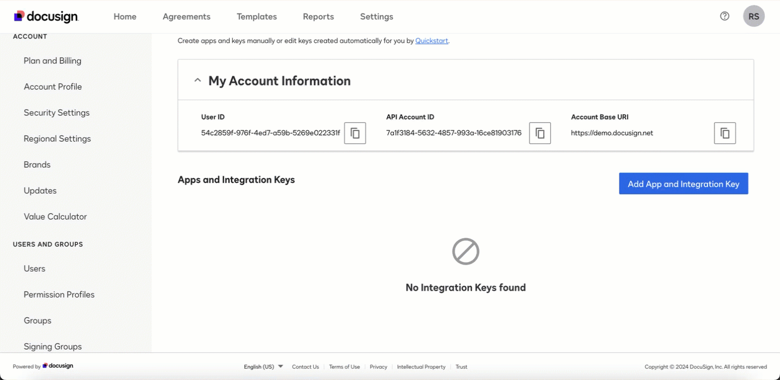This screenshot has width=780, height=380.
Task: Open the help question mark icon
Action: click(x=725, y=16)
